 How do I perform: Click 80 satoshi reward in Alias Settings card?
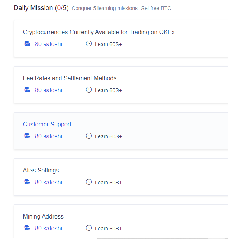pyautogui.click(x=48, y=182)
